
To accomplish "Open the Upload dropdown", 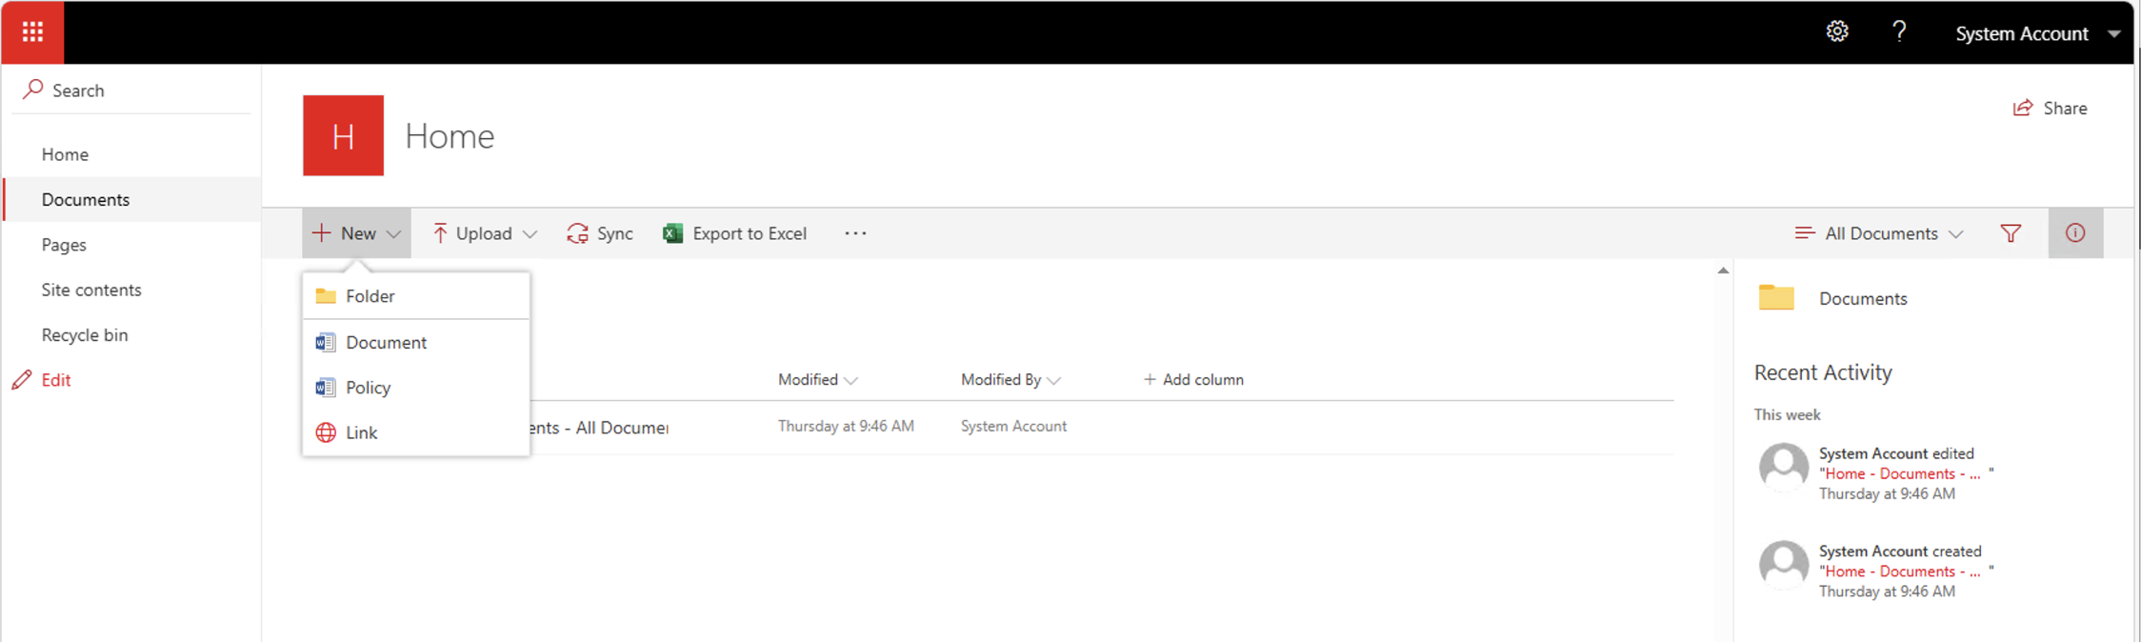I will click(485, 233).
